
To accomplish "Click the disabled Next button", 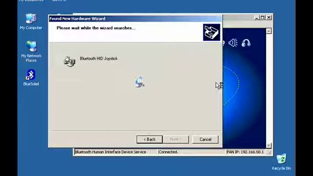I will point(176,139).
